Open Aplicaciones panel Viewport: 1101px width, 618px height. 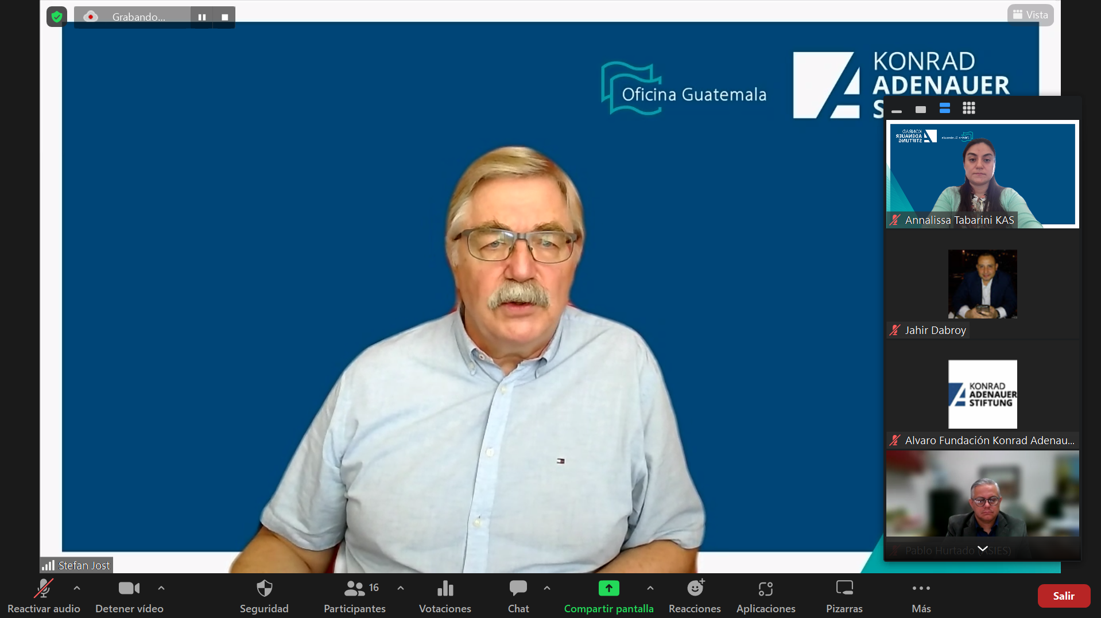pyautogui.click(x=766, y=596)
